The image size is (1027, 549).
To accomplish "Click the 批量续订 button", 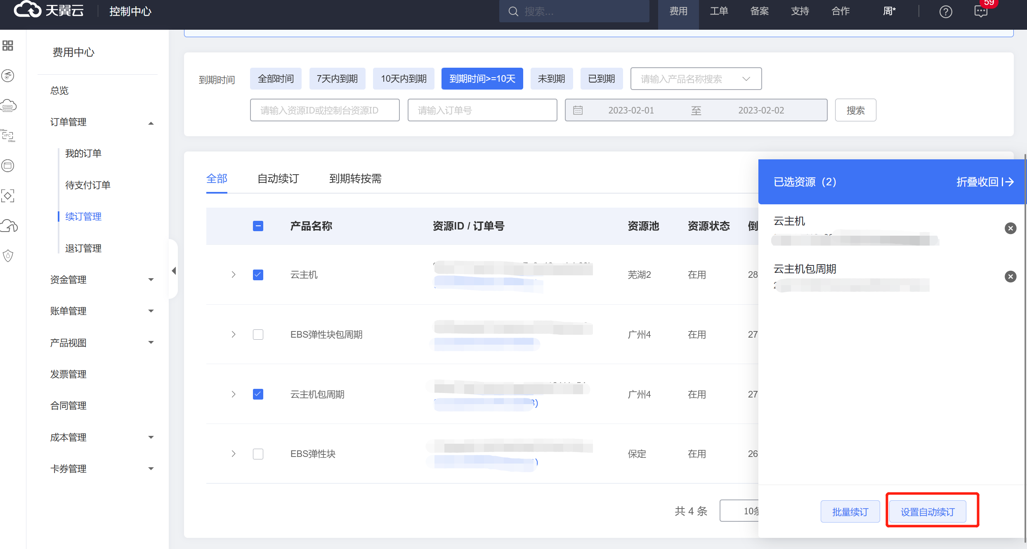I will click(850, 512).
